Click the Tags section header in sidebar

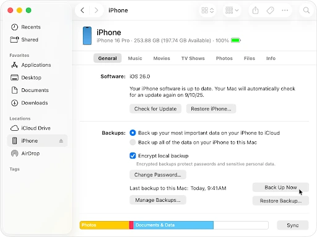coord(14,169)
